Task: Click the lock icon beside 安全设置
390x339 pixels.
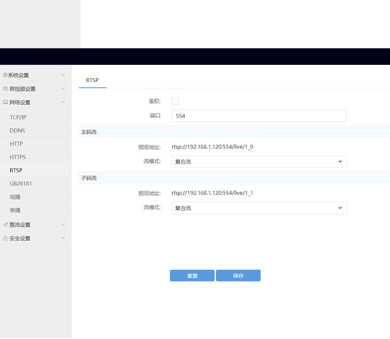Action: [x=5, y=238]
